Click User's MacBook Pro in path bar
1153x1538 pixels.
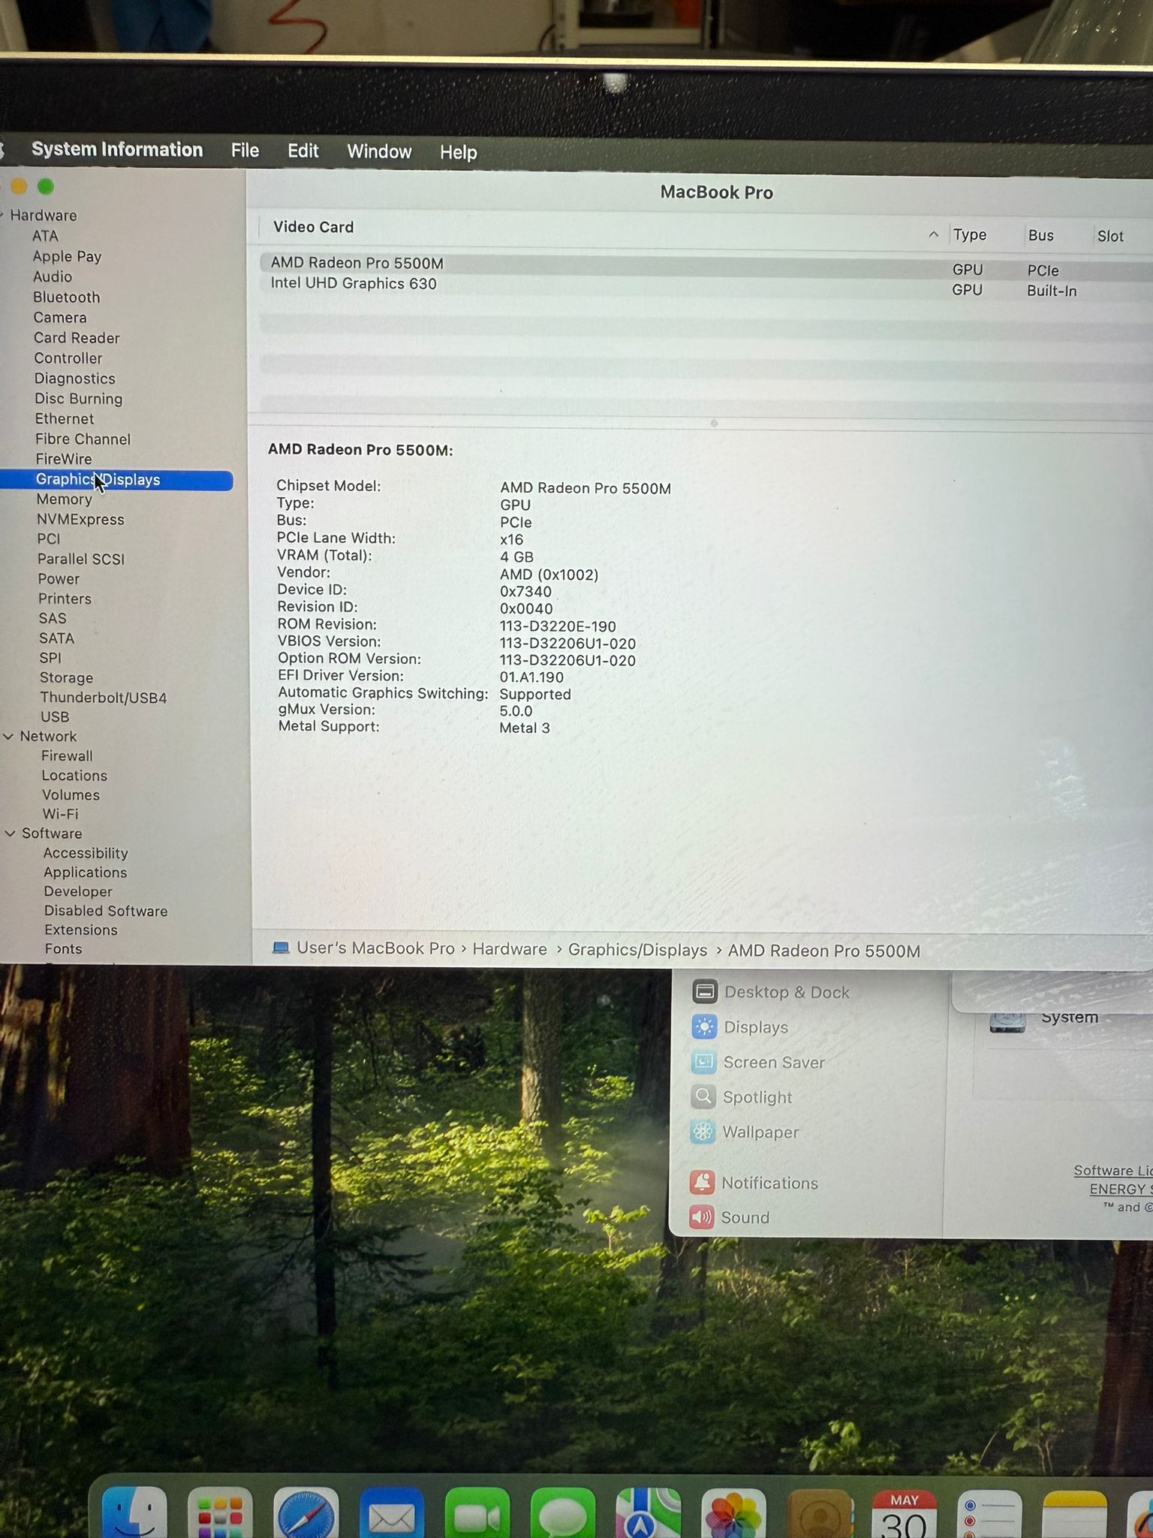point(375,948)
